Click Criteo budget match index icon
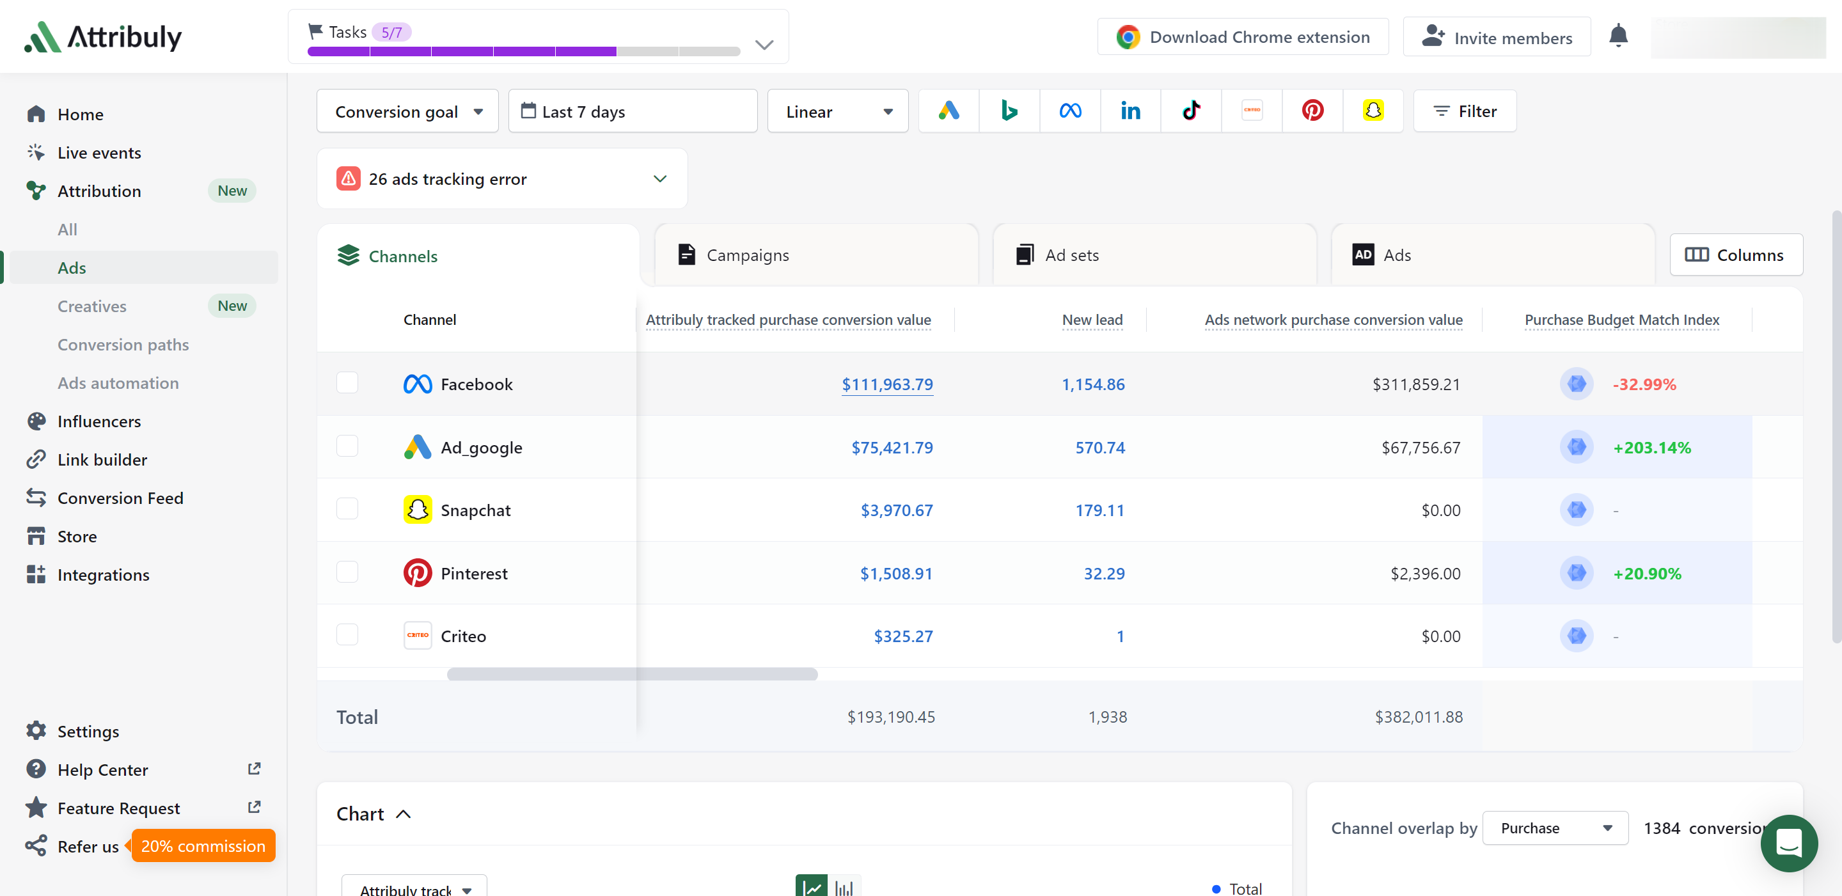1842x896 pixels. [x=1576, y=636]
